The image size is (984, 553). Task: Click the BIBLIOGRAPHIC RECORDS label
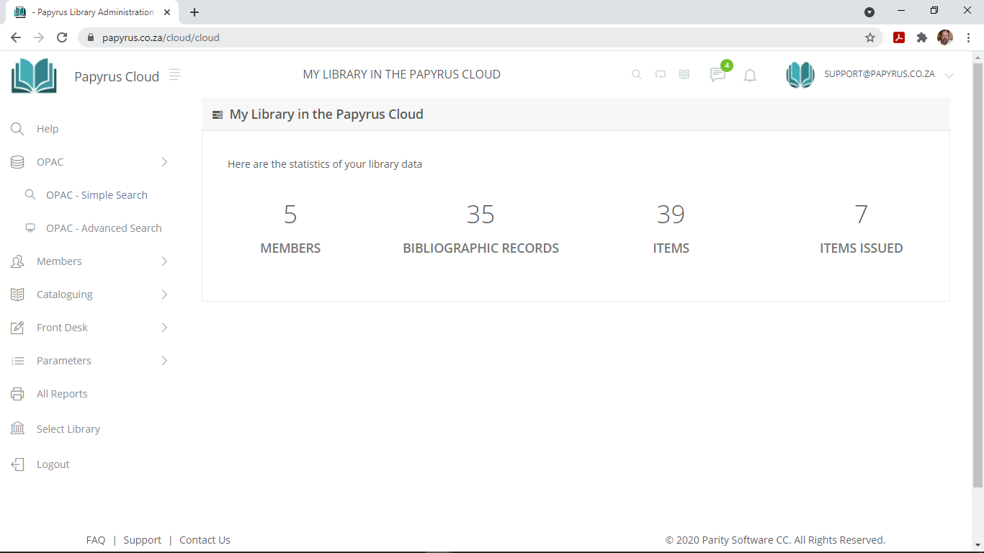(480, 248)
